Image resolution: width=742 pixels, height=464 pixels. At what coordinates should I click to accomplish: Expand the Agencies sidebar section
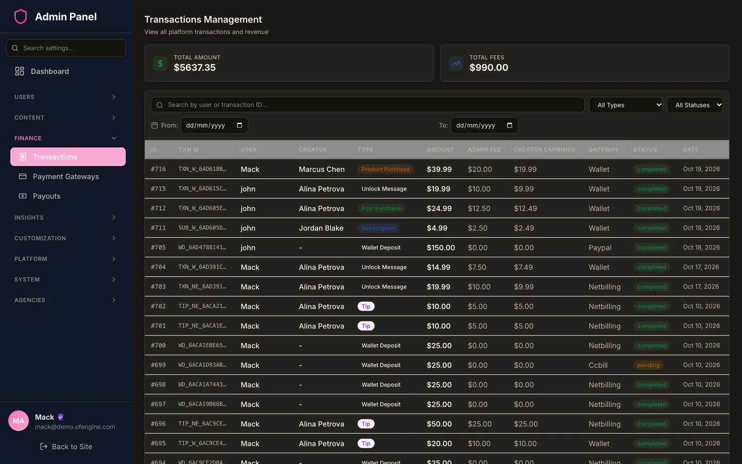coord(66,300)
